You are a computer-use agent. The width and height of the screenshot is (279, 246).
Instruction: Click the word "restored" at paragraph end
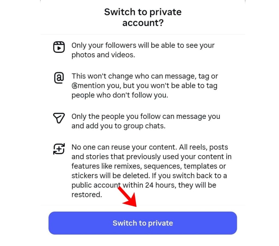pos(86,195)
